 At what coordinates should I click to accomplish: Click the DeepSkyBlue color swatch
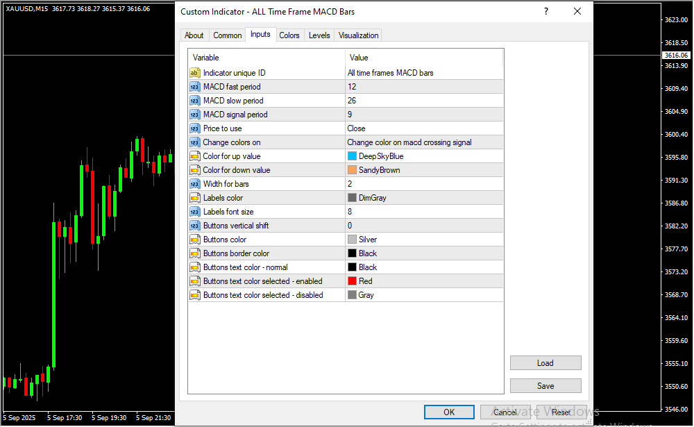click(353, 156)
